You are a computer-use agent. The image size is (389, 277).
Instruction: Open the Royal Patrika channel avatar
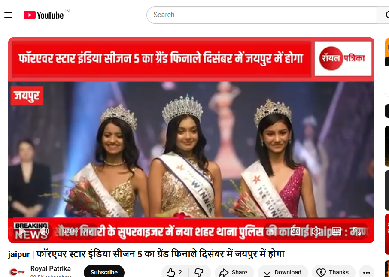click(x=17, y=272)
